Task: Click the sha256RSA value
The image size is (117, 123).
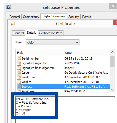Action: [72, 63]
